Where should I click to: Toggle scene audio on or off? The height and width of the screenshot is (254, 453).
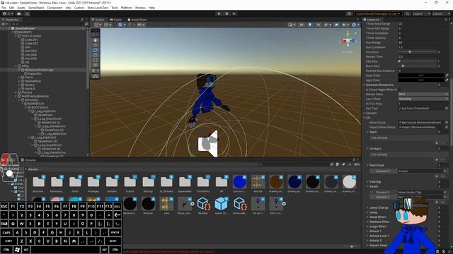pos(319,25)
